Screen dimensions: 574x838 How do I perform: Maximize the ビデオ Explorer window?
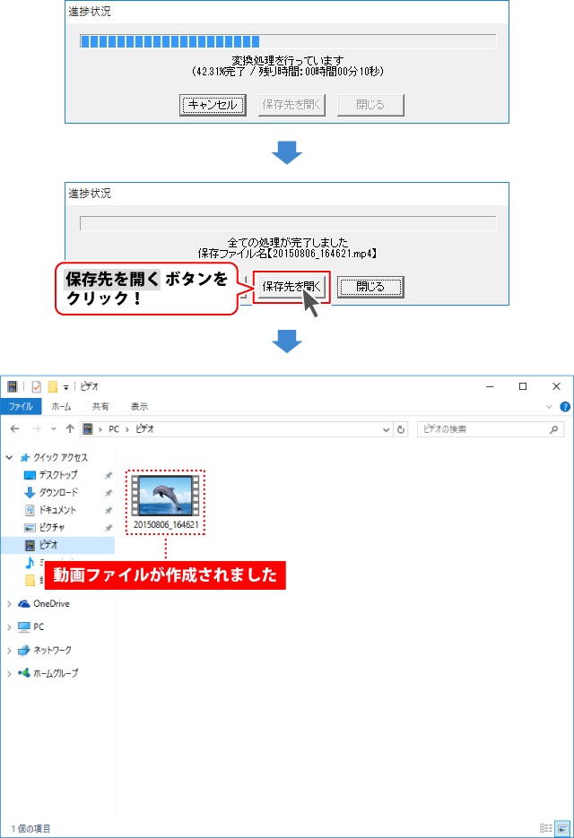click(x=523, y=386)
